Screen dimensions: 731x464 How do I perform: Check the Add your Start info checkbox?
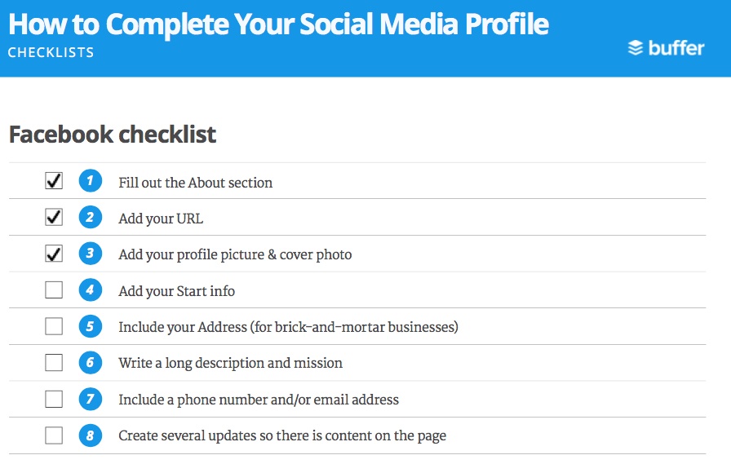54,289
